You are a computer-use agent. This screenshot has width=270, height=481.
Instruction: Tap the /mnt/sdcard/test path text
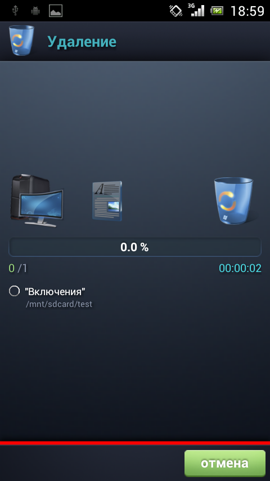[59, 304]
